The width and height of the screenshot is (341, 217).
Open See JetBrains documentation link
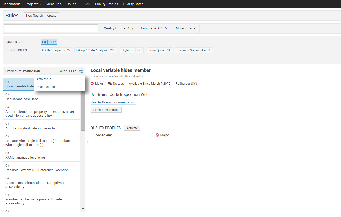click(113, 102)
